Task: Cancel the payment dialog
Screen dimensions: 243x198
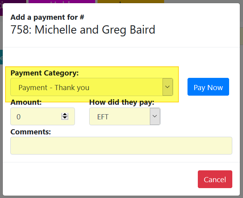Action: click(214, 179)
